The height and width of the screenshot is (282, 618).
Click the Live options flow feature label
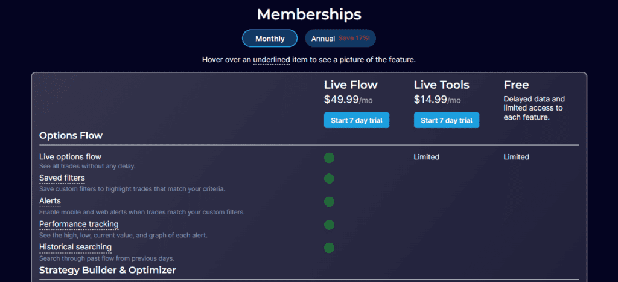point(70,157)
